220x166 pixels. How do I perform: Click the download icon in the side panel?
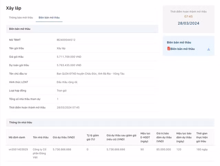209,49
